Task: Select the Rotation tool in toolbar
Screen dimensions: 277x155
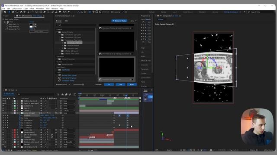Action: pos(33,12)
